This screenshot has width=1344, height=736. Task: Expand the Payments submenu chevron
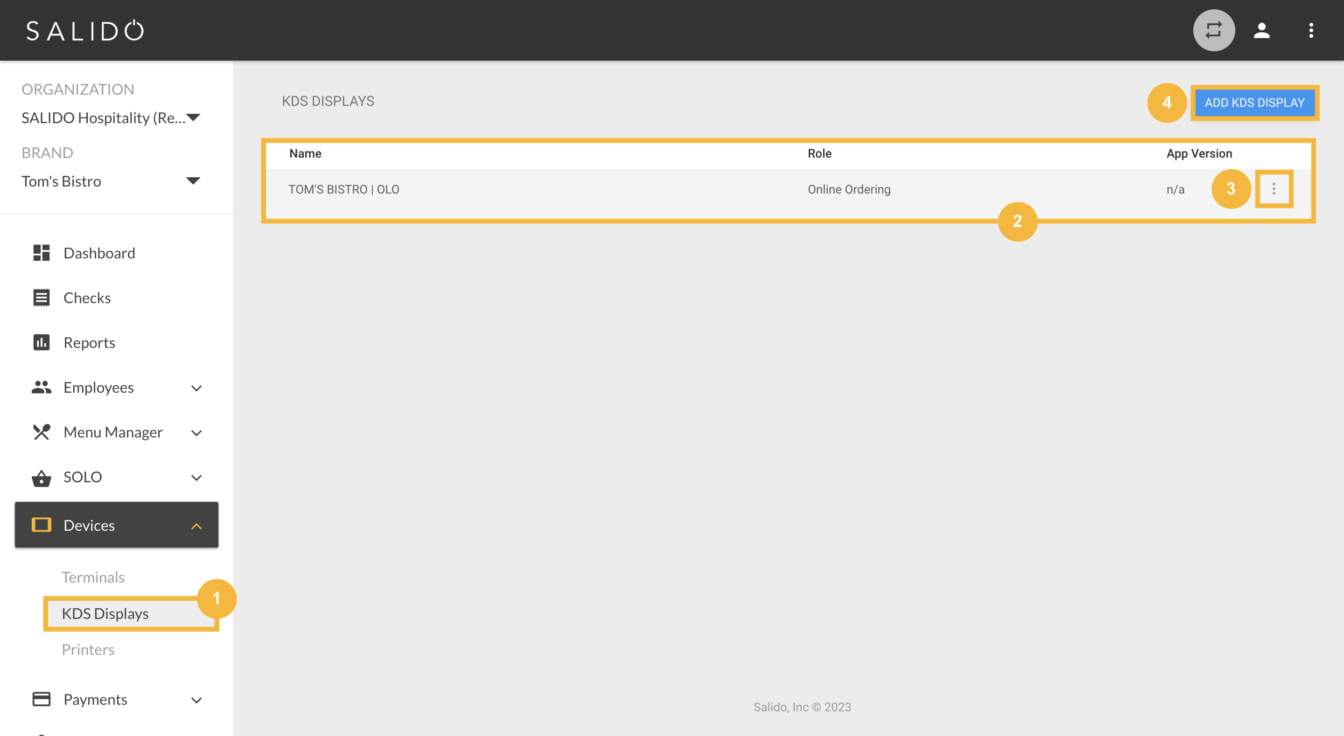pos(196,701)
